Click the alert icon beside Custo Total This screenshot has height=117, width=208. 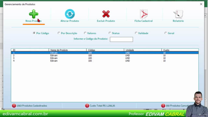pyautogui.click(x=87, y=106)
